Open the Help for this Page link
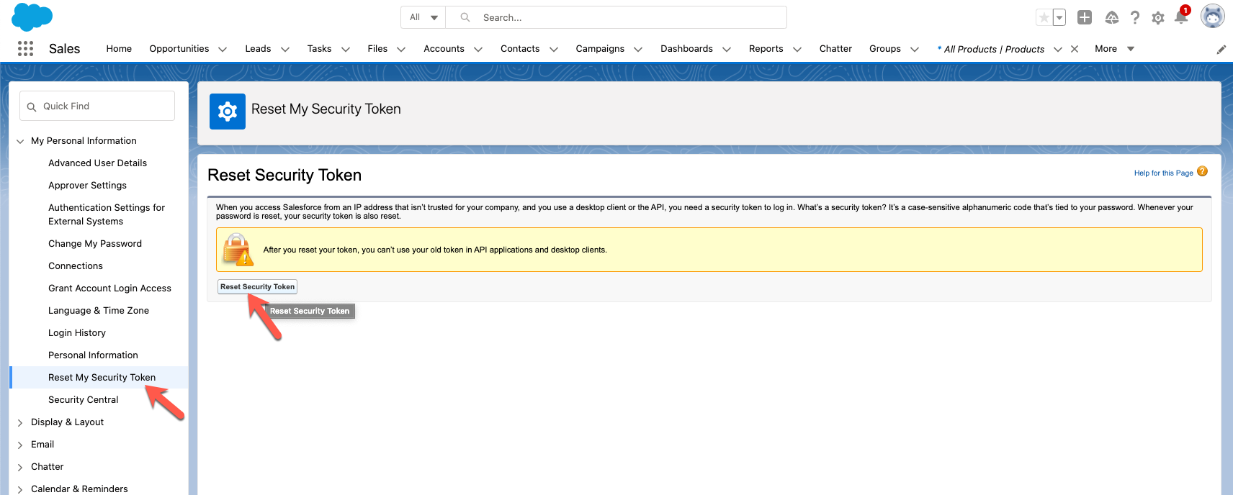This screenshot has height=495, width=1233. 1163,173
